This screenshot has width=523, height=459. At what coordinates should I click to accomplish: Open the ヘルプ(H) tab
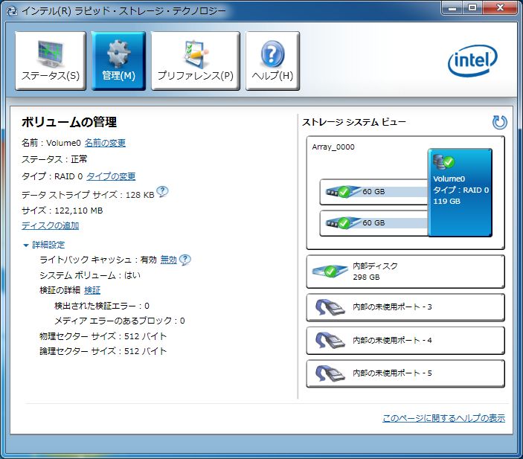tap(272, 61)
